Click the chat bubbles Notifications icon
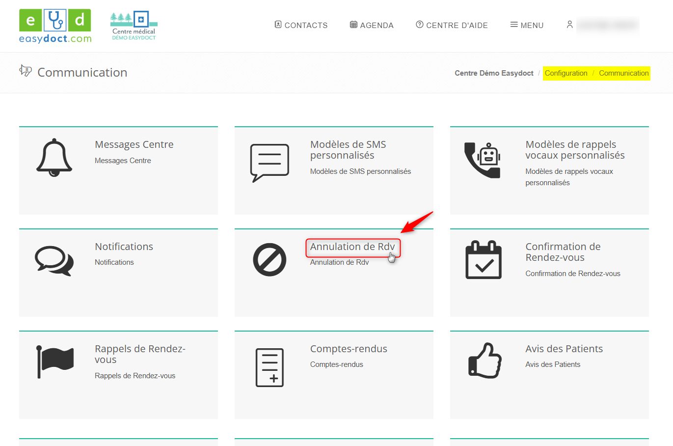 click(54, 260)
